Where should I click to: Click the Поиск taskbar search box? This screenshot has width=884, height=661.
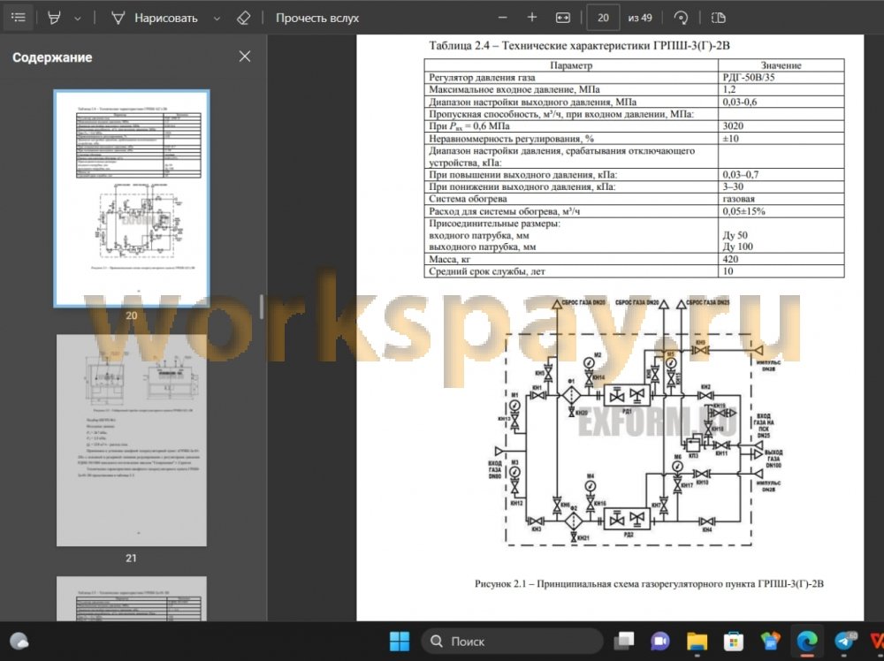click(512, 642)
